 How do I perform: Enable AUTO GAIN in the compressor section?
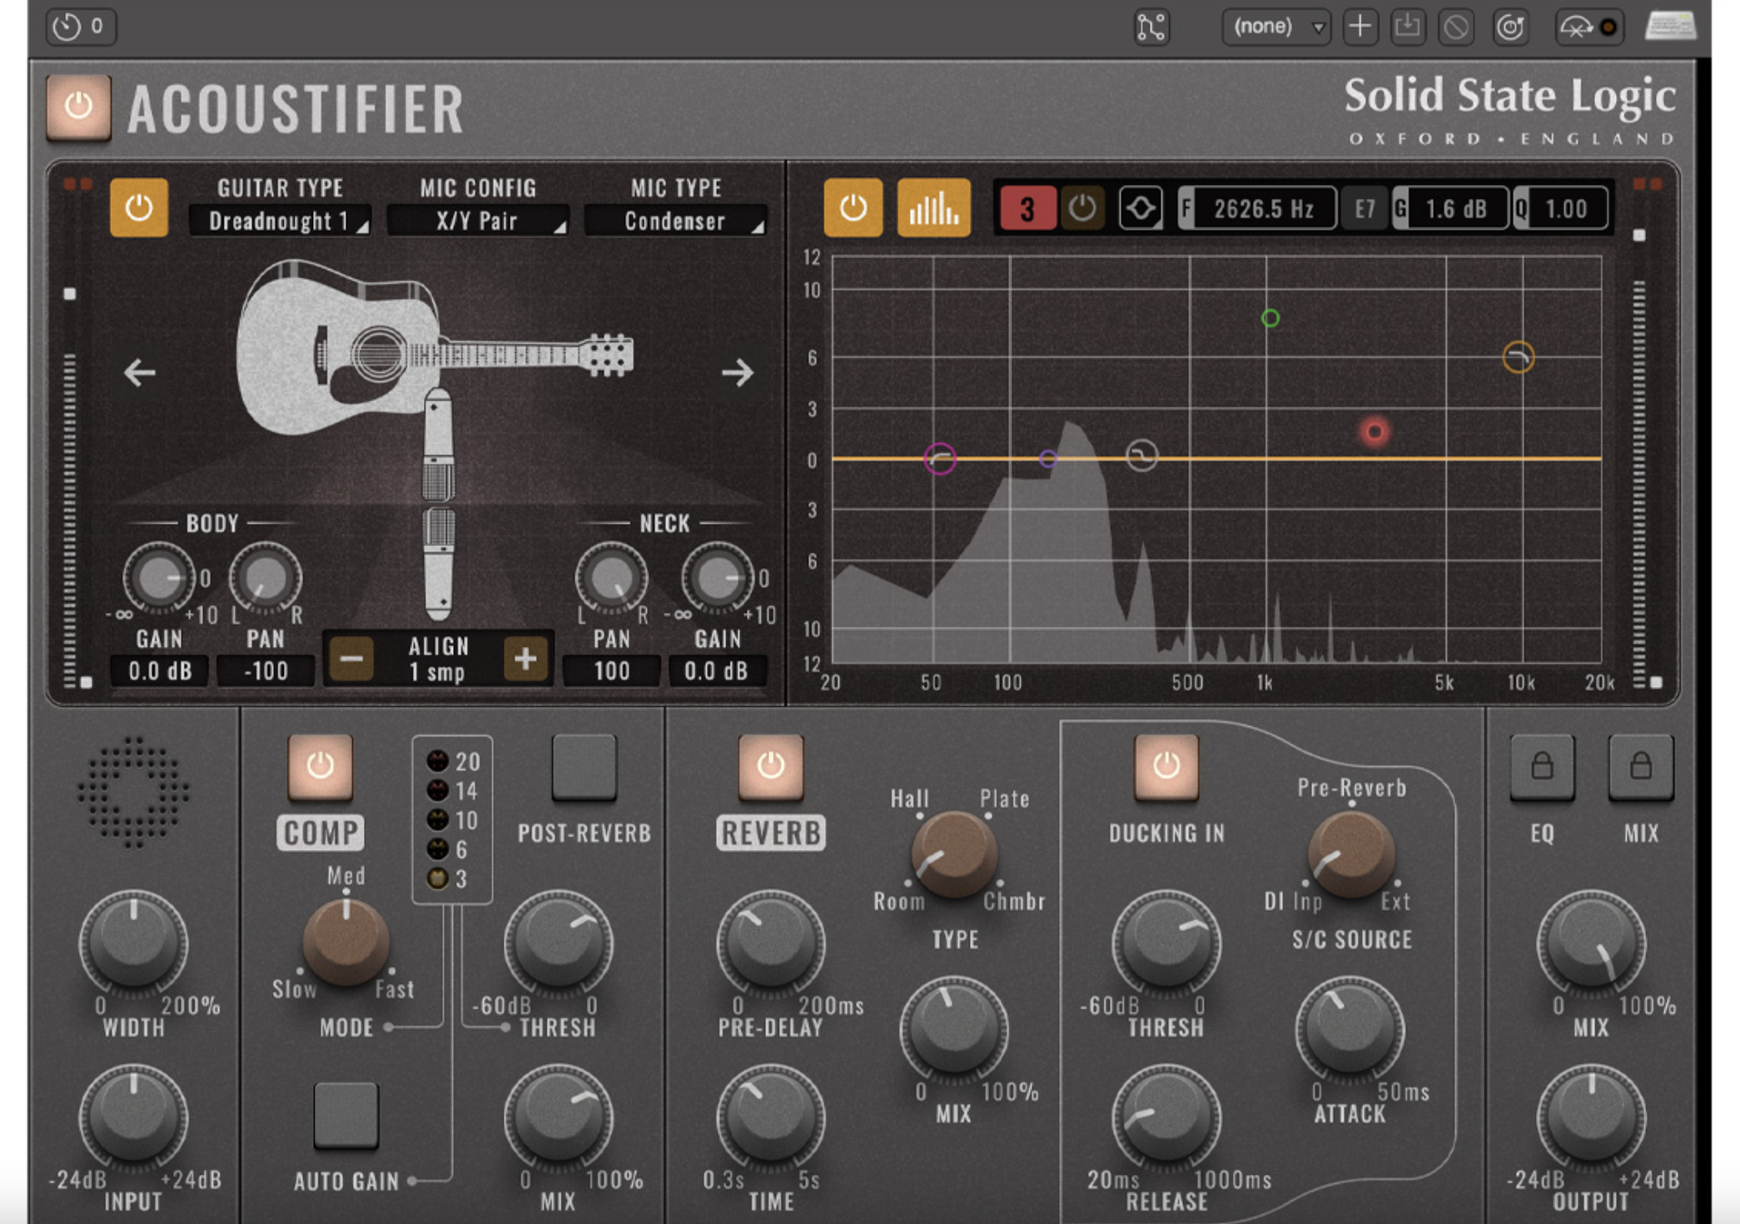coord(346,1117)
